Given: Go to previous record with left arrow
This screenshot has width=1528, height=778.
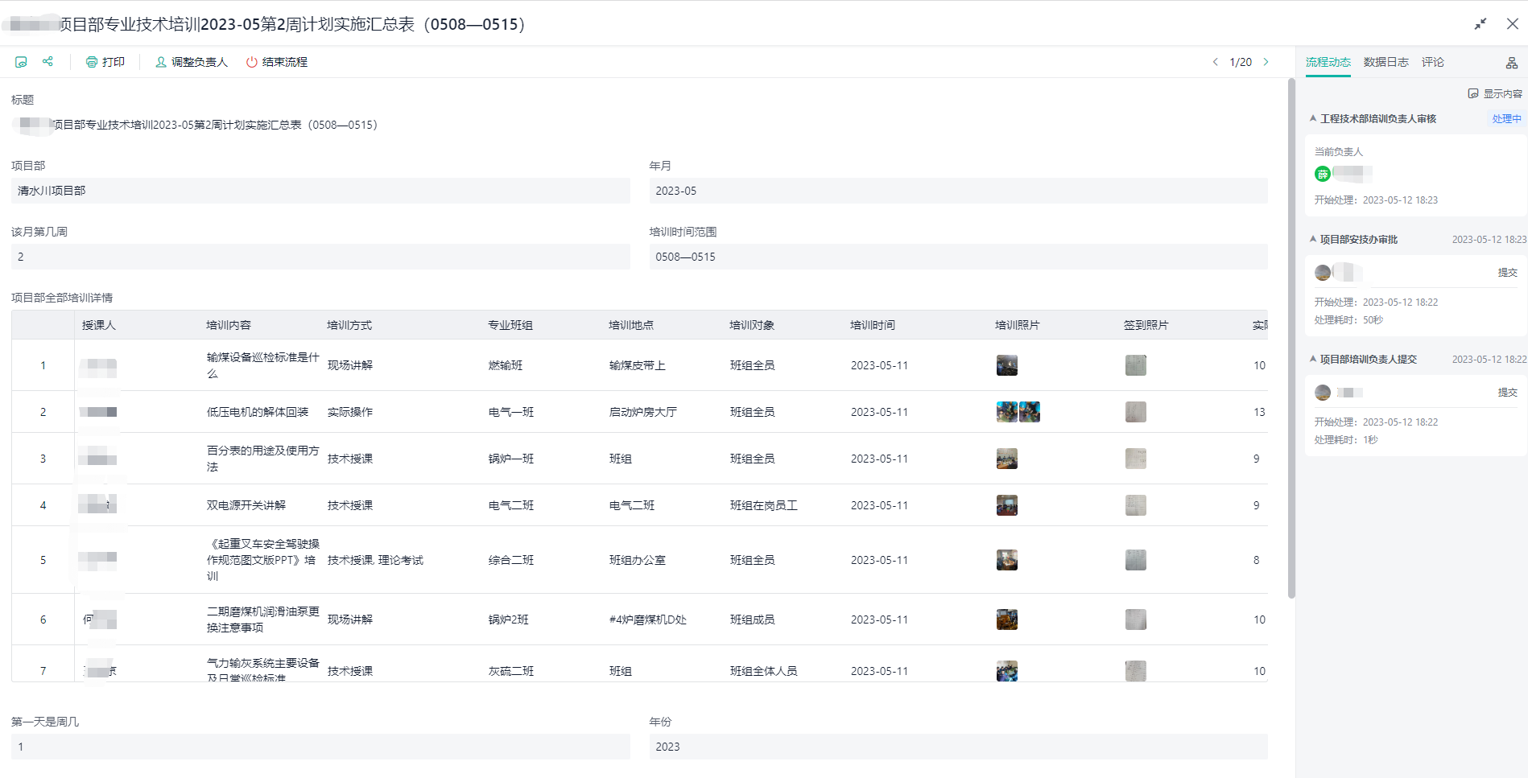Looking at the screenshot, I should [1215, 62].
